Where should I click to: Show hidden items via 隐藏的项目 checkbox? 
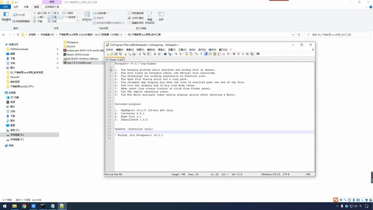pos(129,23)
